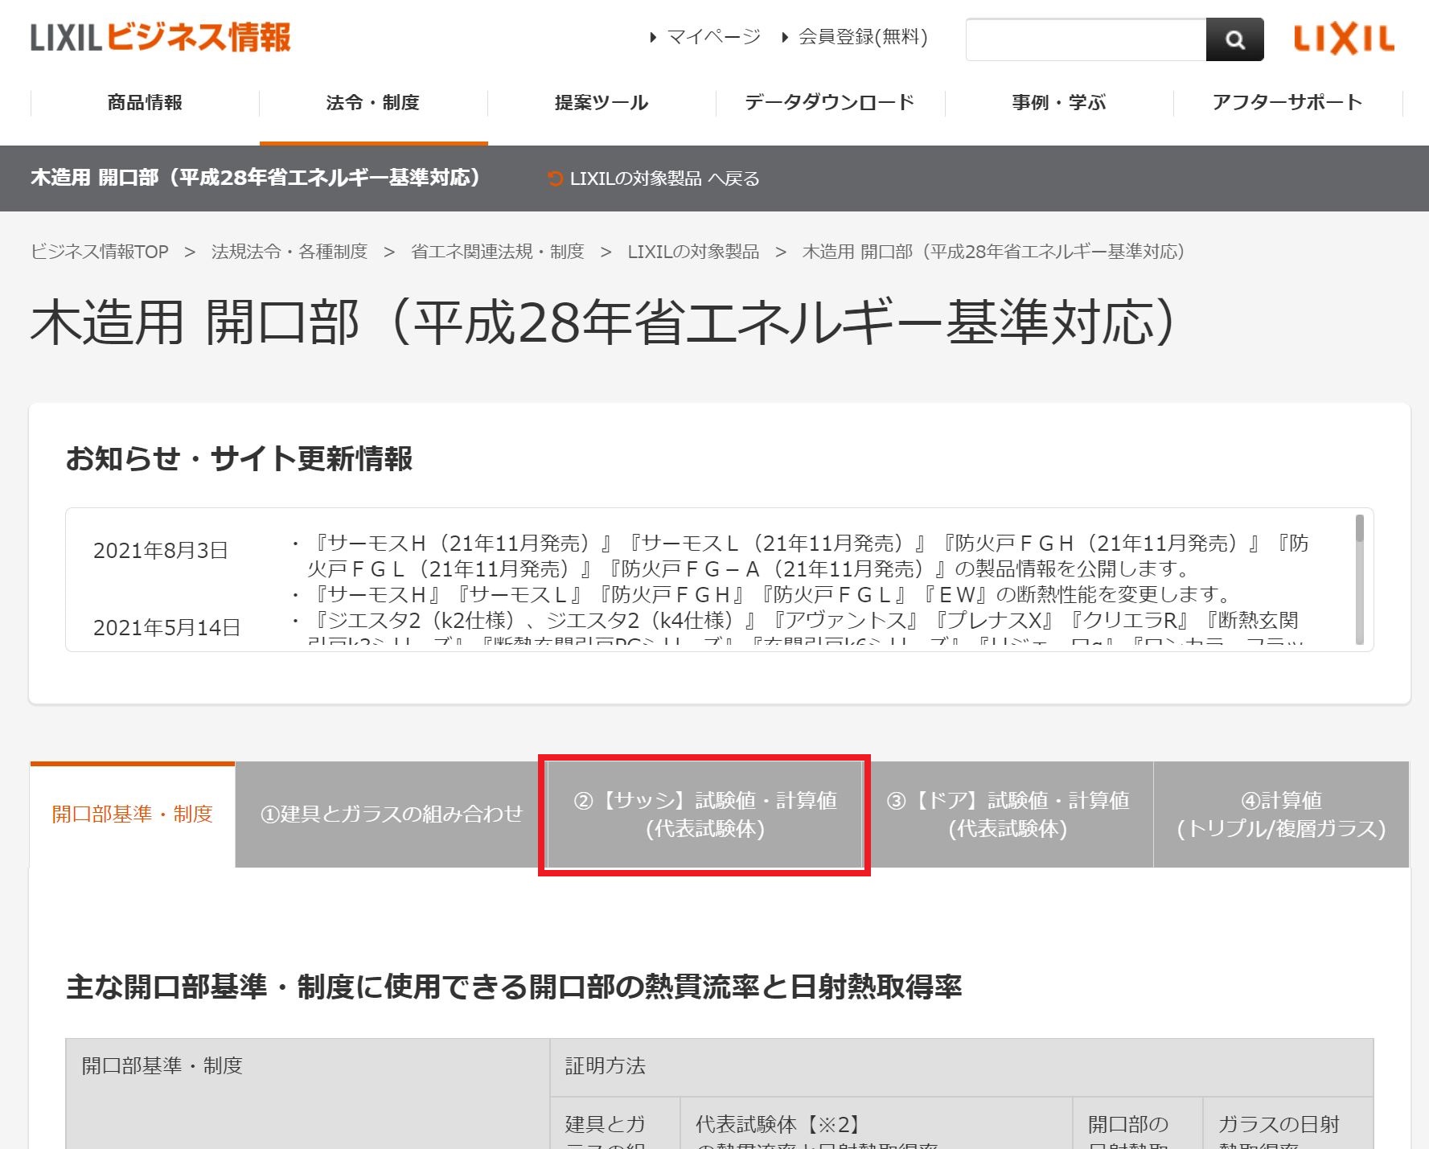This screenshot has width=1429, height=1149.
Task: Open the ②【サッシ】試験値・計算値 tab
Action: click(x=705, y=814)
